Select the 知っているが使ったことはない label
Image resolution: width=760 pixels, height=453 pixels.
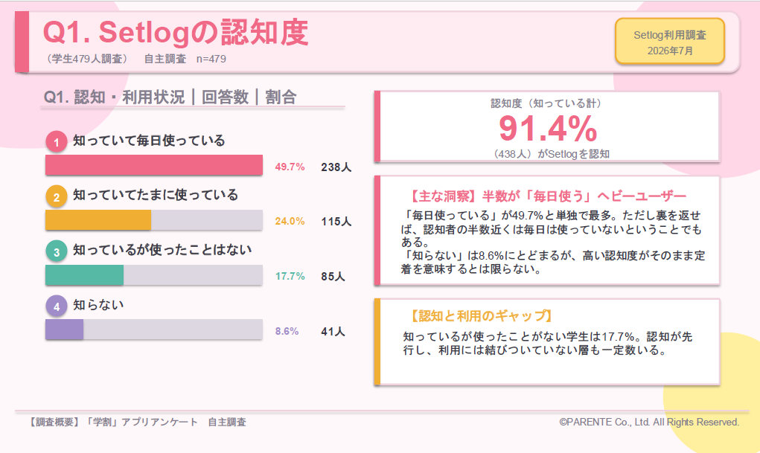point(162,249)
